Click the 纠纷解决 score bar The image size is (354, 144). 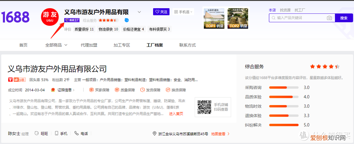point(284,125)
